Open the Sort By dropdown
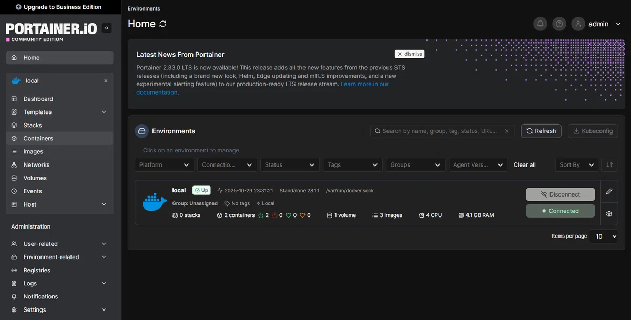 577,164
